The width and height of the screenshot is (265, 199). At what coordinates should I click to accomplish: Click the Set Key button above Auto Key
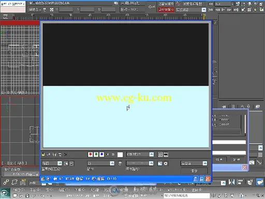pyautogui.click(x=166, y=4)
